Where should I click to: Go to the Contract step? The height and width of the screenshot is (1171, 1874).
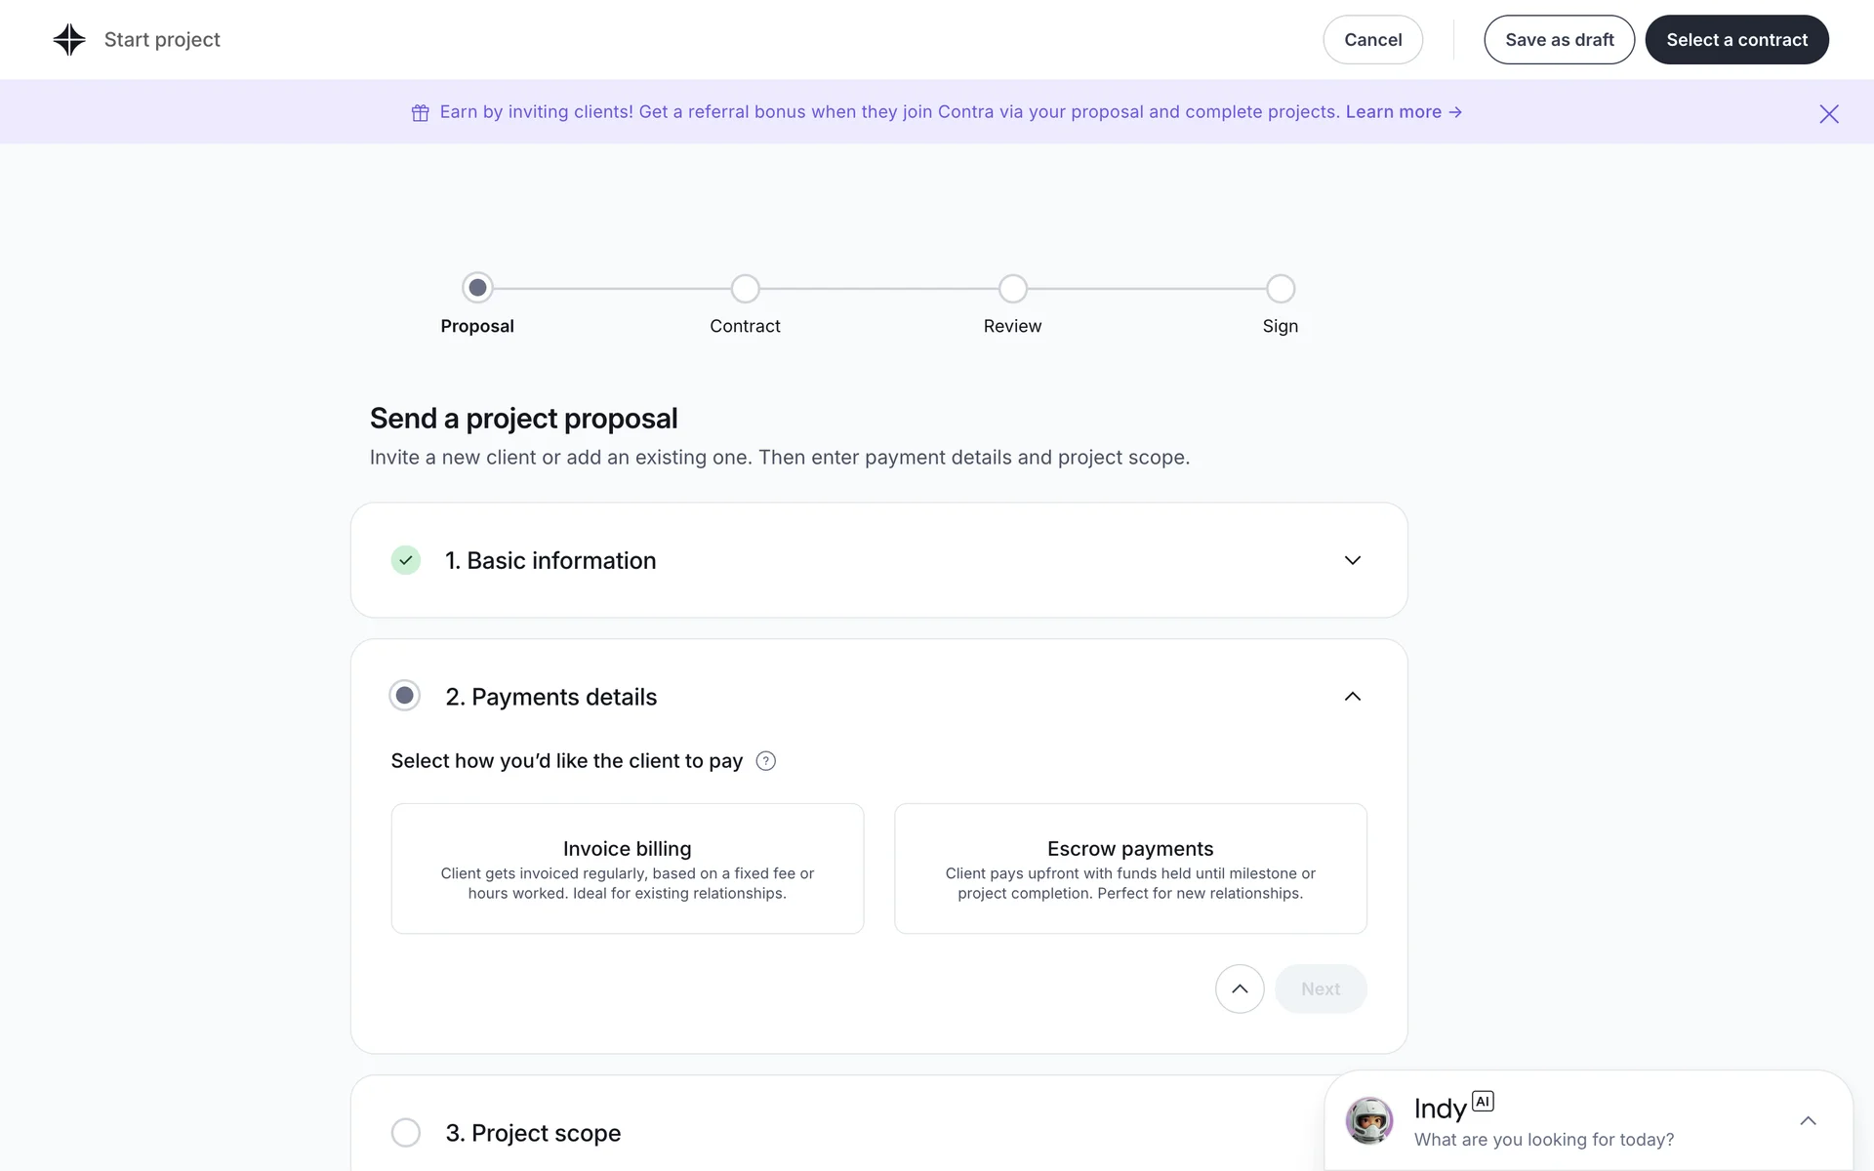[x=745, y=289]
